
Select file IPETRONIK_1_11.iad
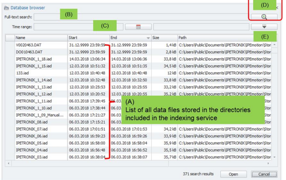tap(34, 101)
